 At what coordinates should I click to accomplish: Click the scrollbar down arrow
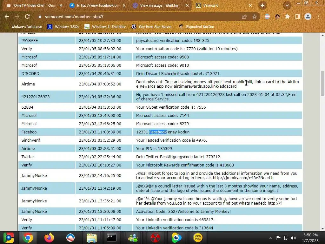coord(322,229)
